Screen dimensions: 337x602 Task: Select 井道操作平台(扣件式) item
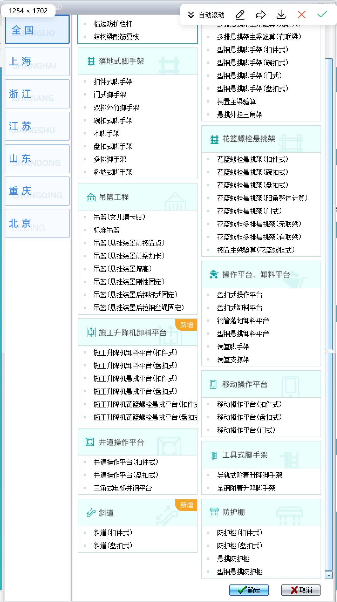point(126,462)
